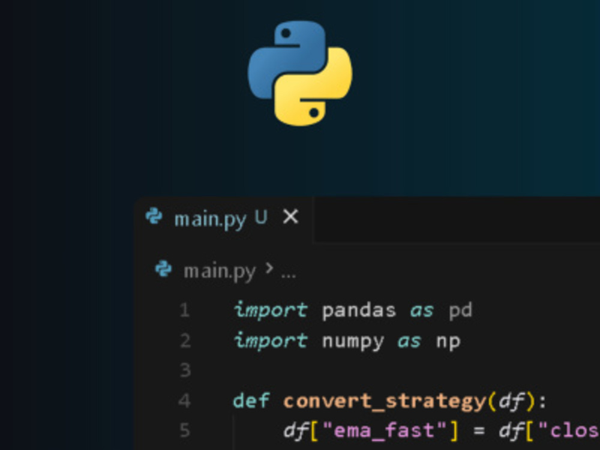Viewport: 600px width, 450px height.
Task: Open the breadcrumb ellipsis symbol list
Action: [x=288, y=275]
